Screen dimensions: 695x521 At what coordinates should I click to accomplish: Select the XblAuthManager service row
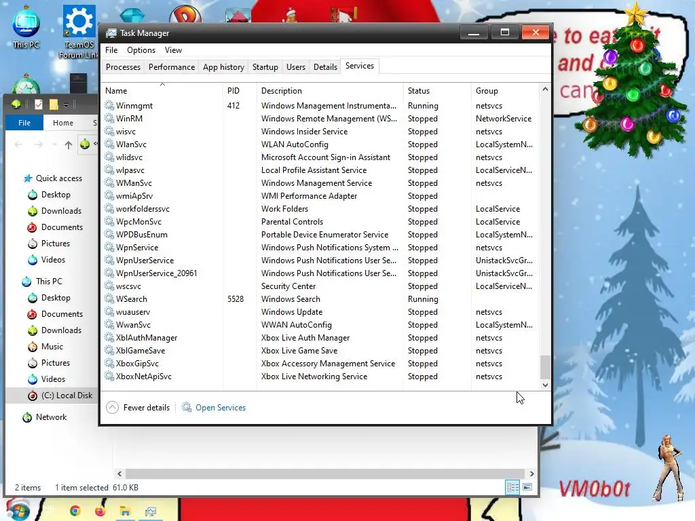(x=321, y=338)
